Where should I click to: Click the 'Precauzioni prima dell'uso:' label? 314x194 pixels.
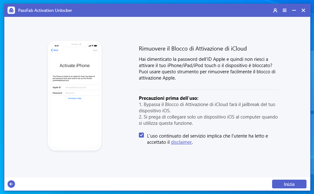tap(169, 98)
